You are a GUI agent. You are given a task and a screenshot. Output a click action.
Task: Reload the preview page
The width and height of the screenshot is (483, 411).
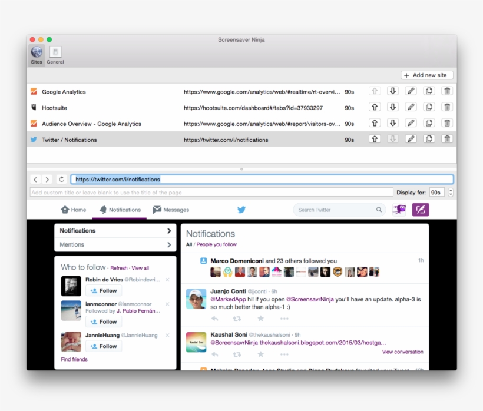pyautogui.click(x=62, y=180)
